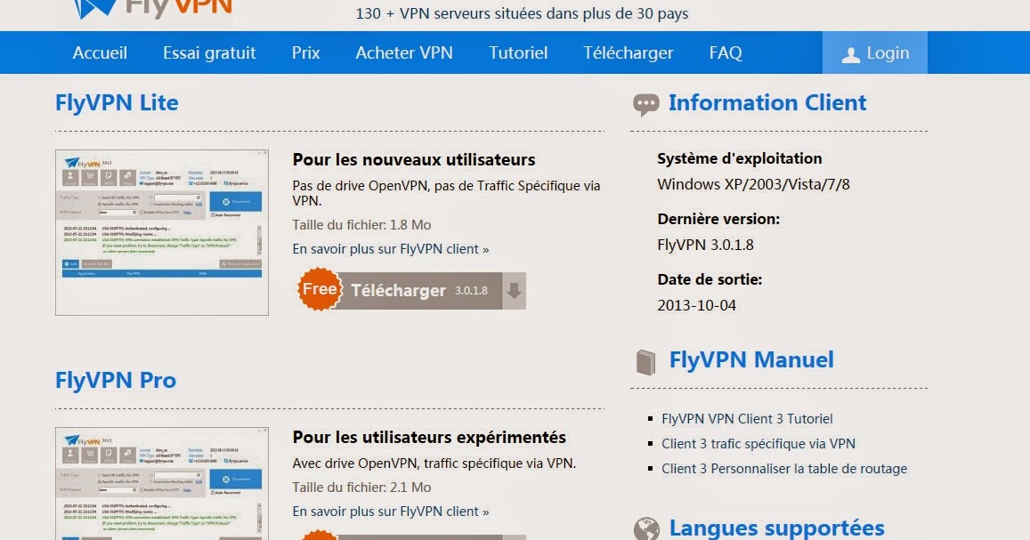Click 'Taille du fichier: 1.8 Mo' text
This screenshot has width=1030, height=540.
362,225
